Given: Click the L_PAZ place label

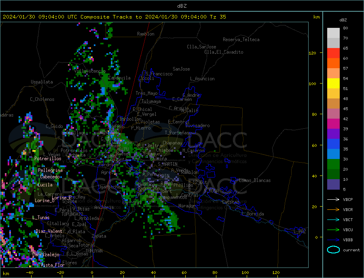Looking at the screenshot, I should click(x=300, y=232).
